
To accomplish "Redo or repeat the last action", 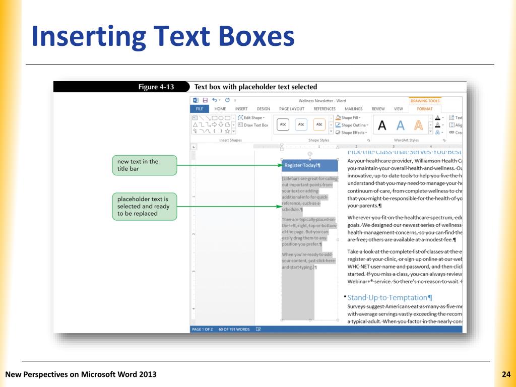I will click(227, 100).
